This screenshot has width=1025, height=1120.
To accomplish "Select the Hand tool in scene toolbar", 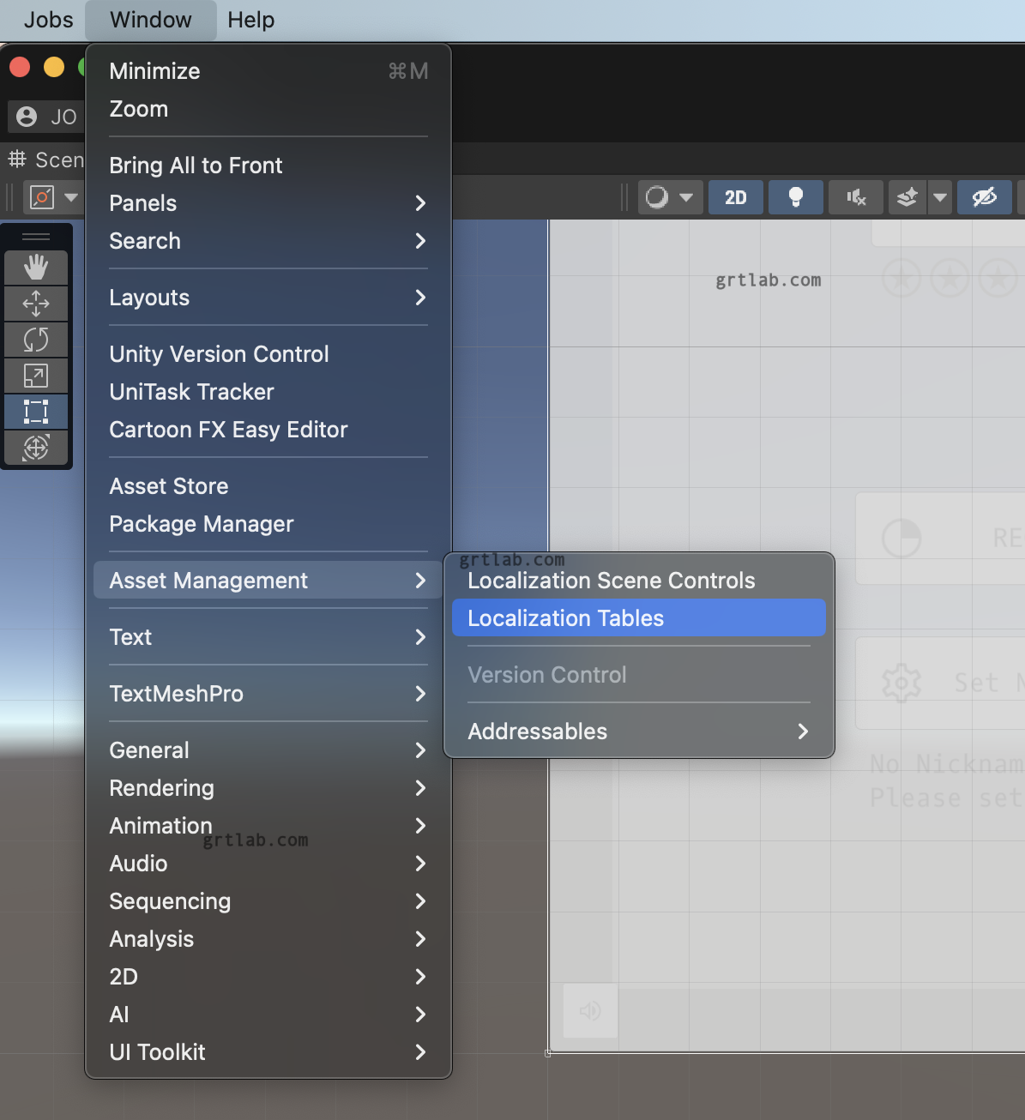I will pos(36,267).
